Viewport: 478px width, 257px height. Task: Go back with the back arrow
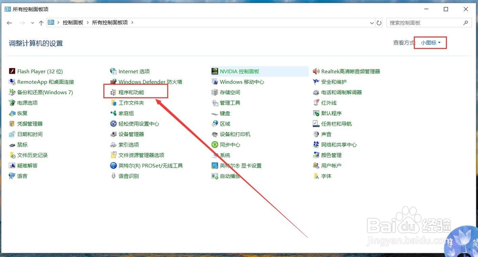click(10, 23)
